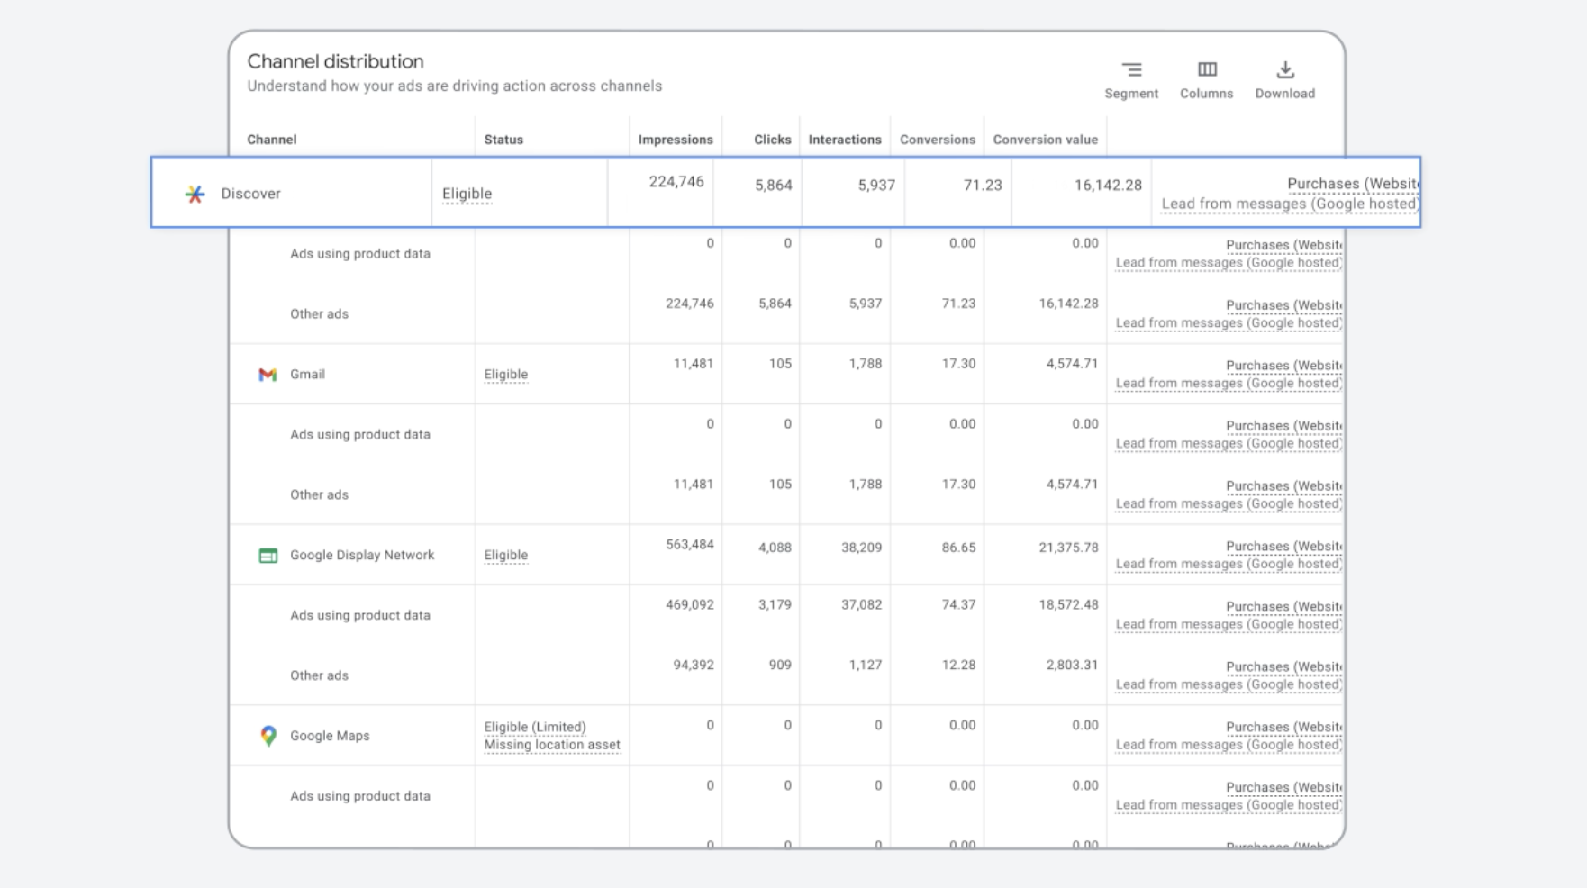Select Other ads under Gmail

(x=319, y=495)
